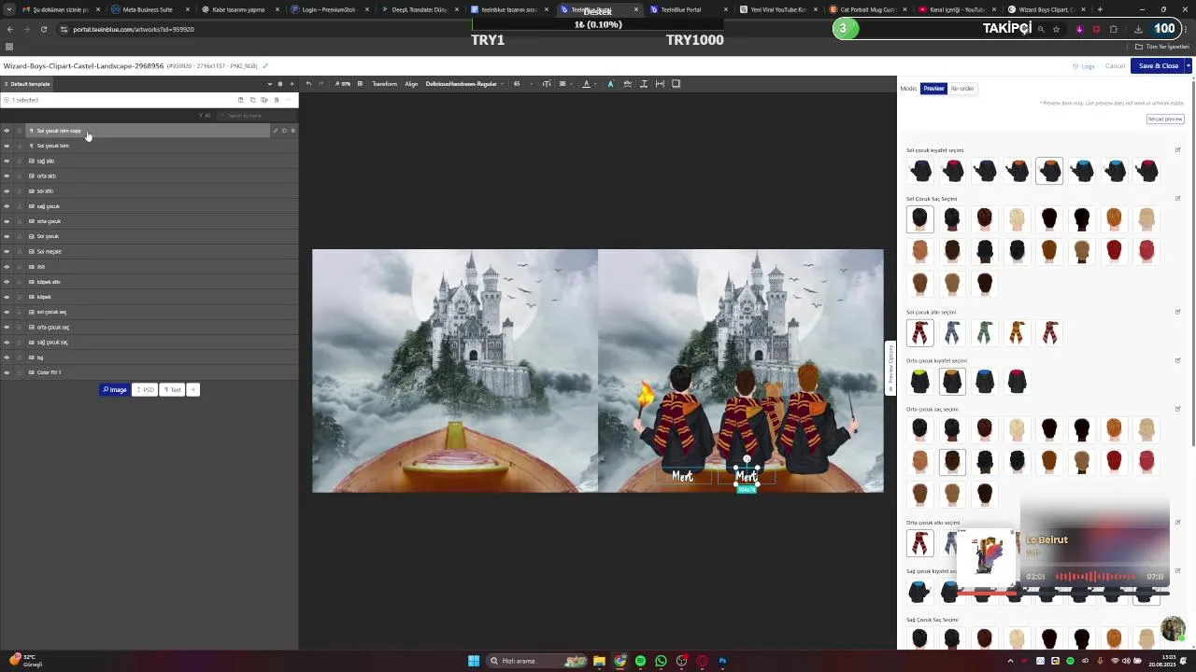The width and height of the screenshot is (1196, 672).
Task: Open File Explorer from the taskbar
Action: (599, 661)
